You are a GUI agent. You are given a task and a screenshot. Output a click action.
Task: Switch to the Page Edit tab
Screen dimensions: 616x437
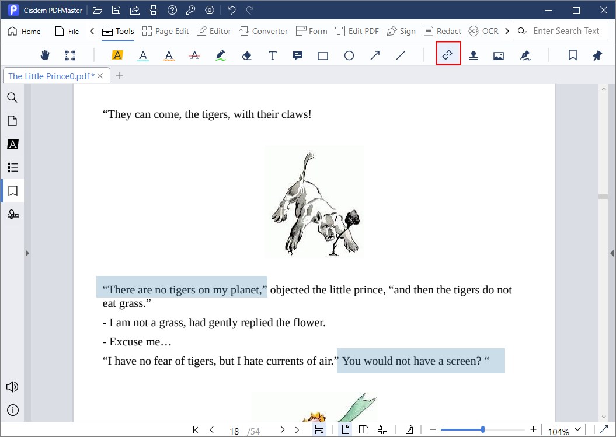point(165,31)
